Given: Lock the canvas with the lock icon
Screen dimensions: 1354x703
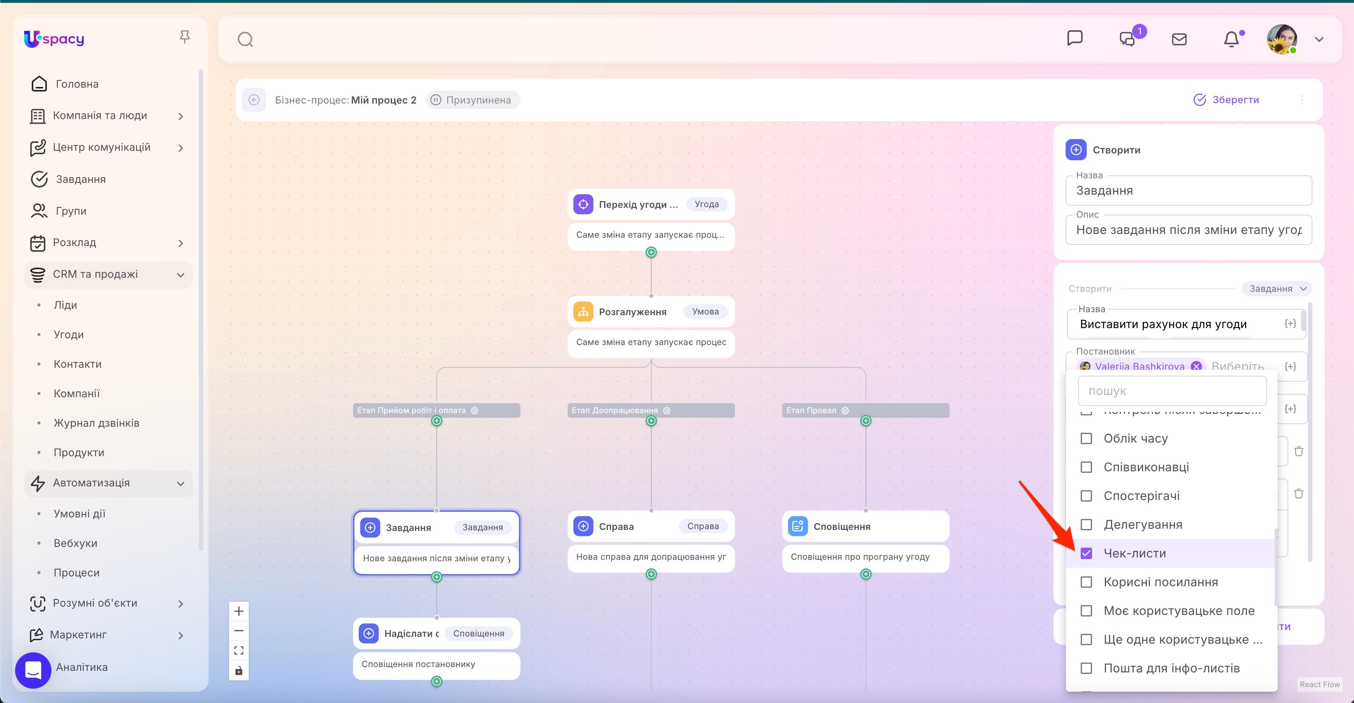Looking at the screenshot, I should click(239, 670).
